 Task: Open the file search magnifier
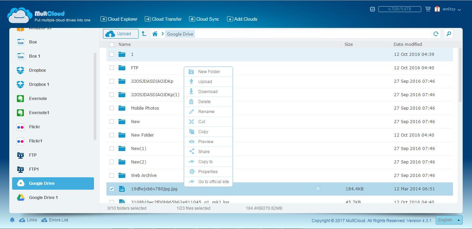coord(449,34)
